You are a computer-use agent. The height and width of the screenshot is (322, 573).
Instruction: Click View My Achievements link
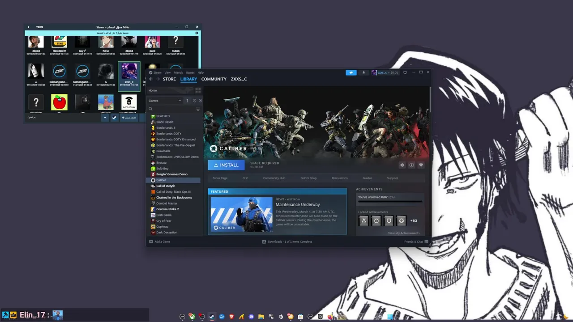(404, 233)
